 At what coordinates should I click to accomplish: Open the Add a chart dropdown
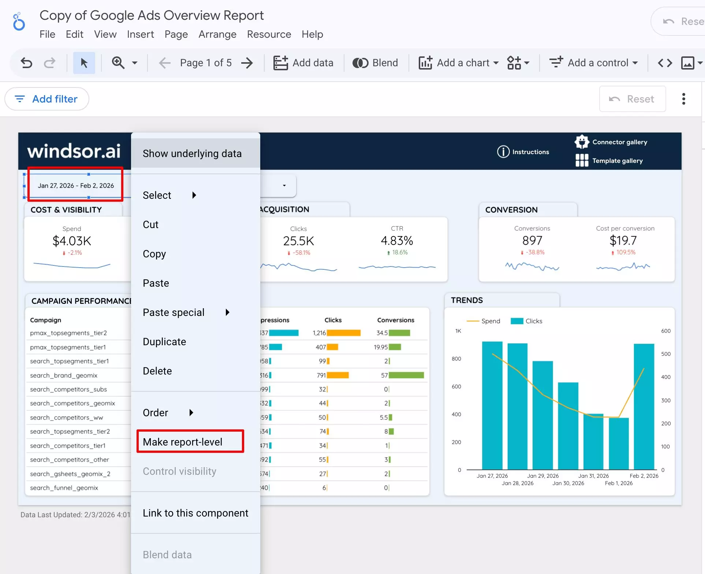tap(458, 63)
